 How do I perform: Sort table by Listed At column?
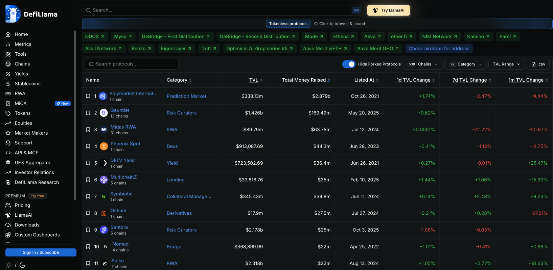click(366, 80)
